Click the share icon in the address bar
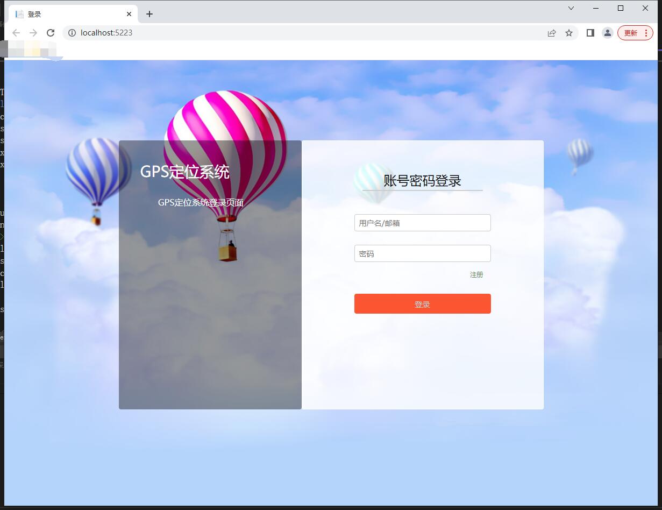 click(552, 33)
